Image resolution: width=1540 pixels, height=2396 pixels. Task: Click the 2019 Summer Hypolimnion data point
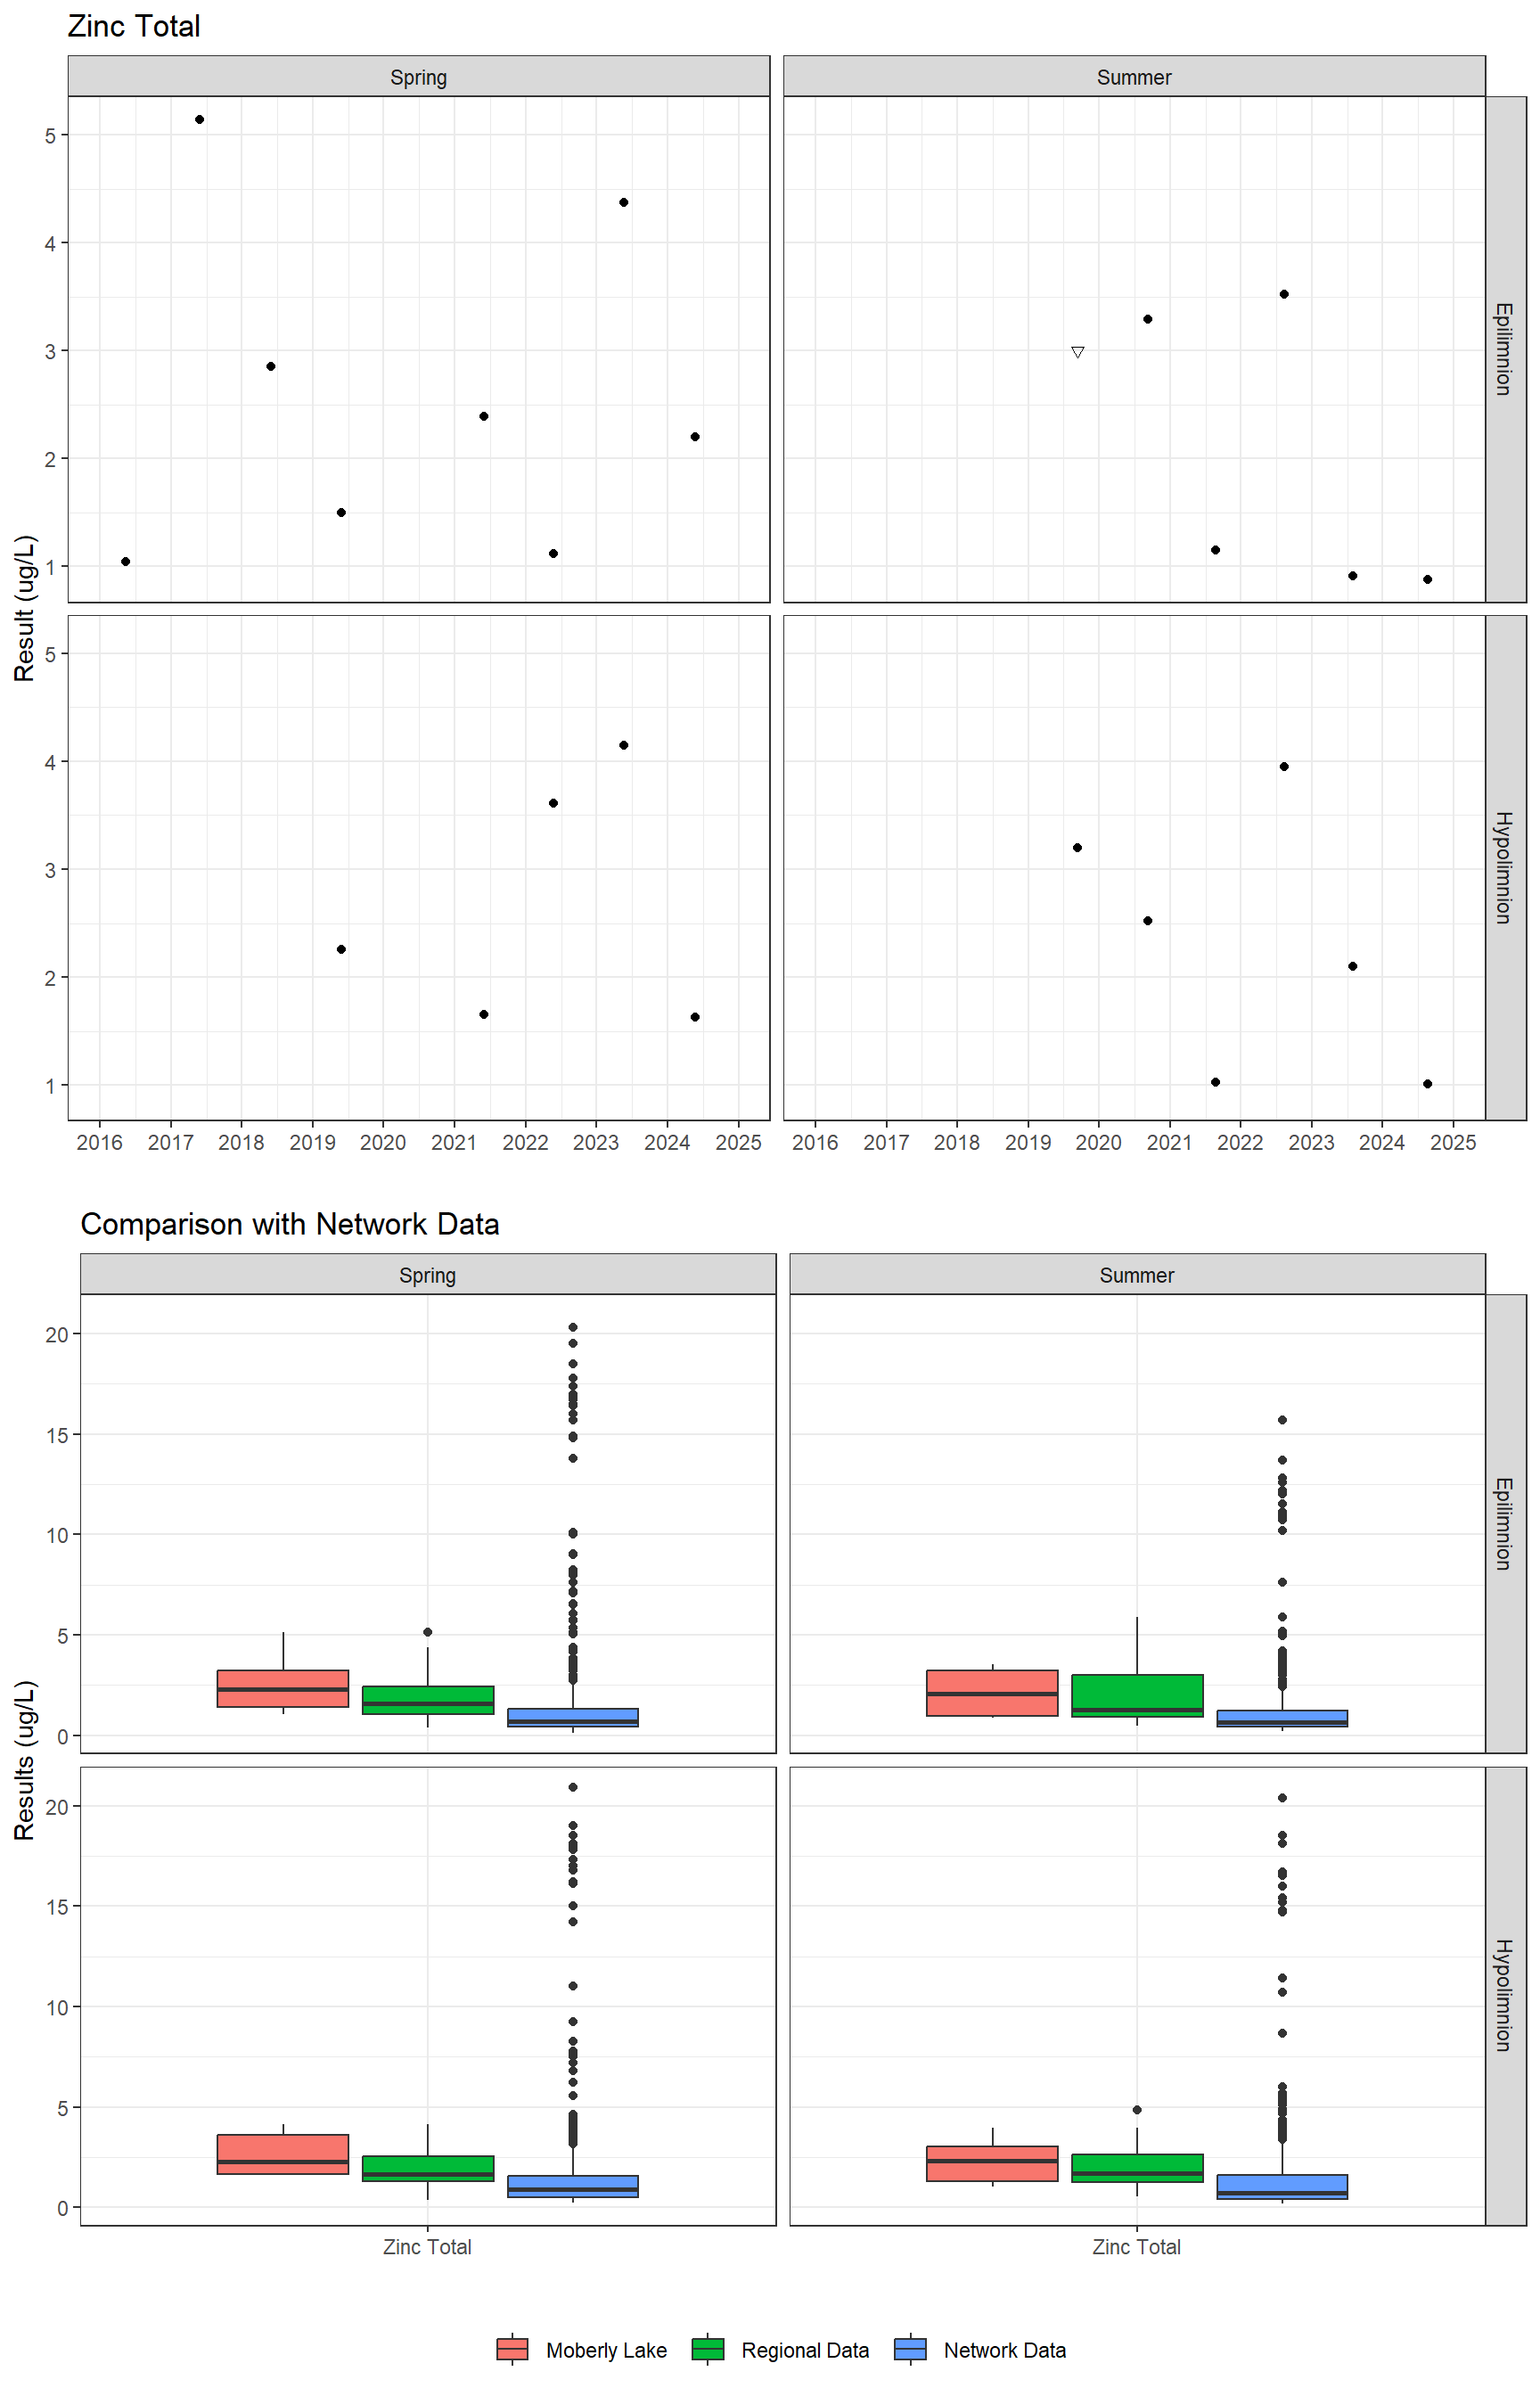pyautogui.click(x=1077, y=847)
